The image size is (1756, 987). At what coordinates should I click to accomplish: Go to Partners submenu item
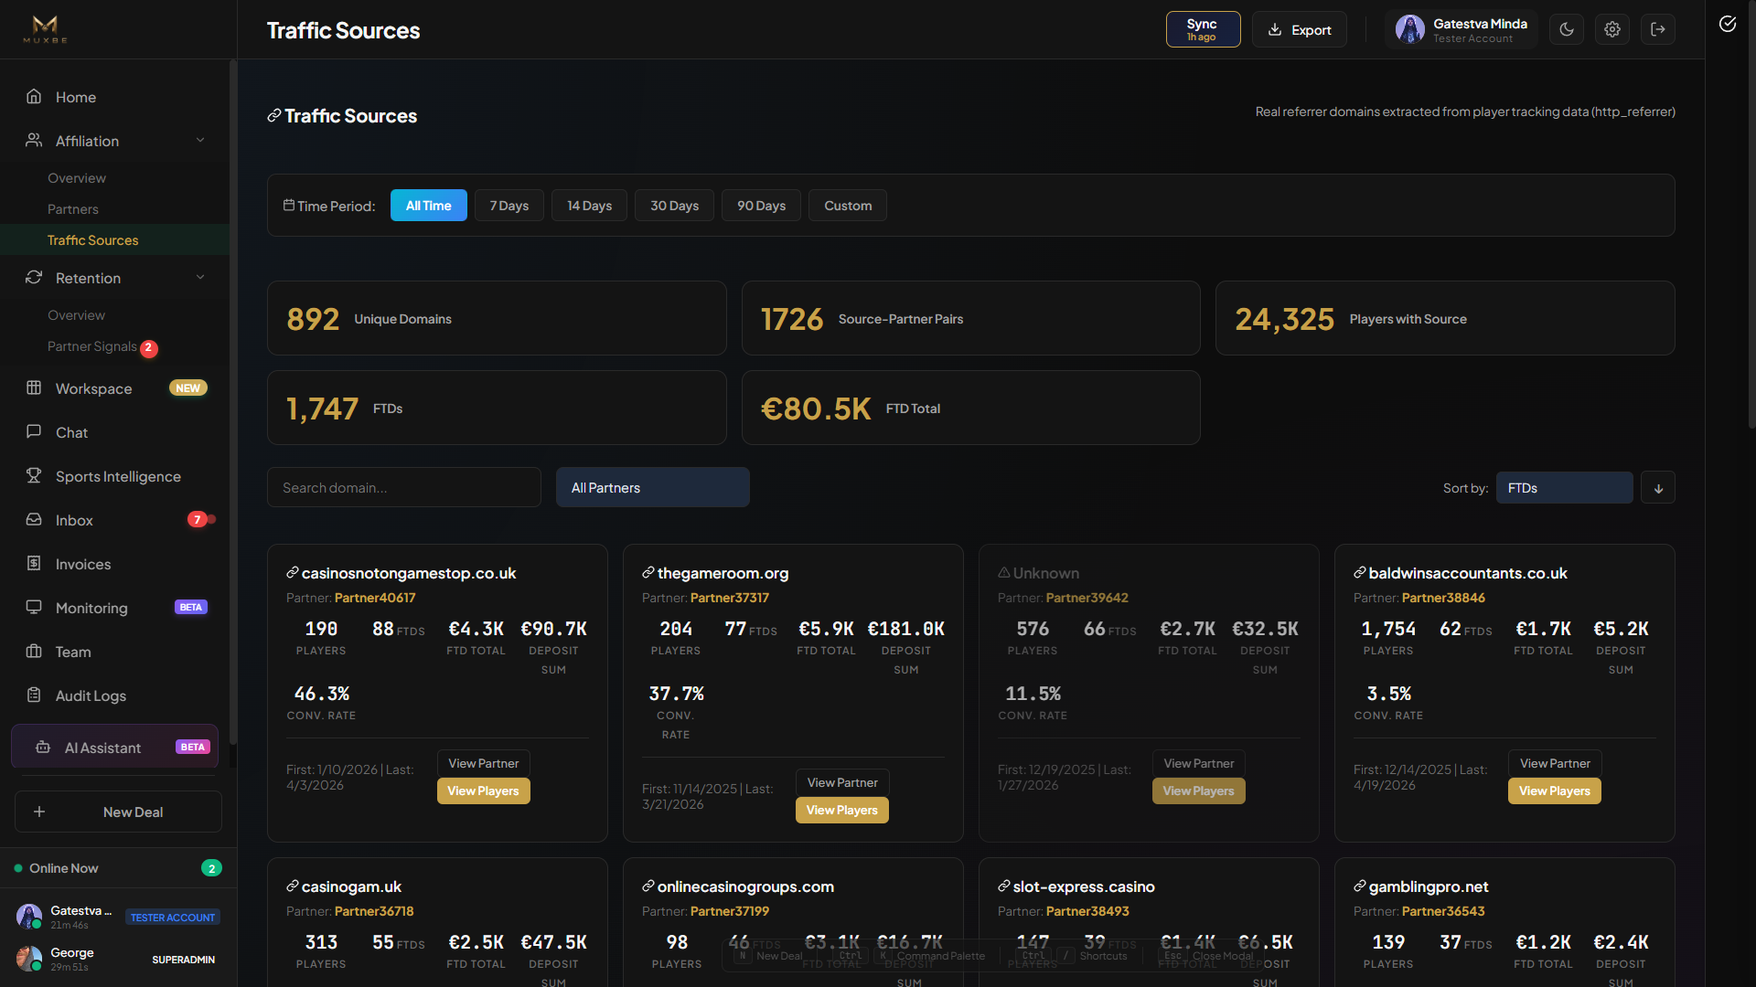[73, 209]
